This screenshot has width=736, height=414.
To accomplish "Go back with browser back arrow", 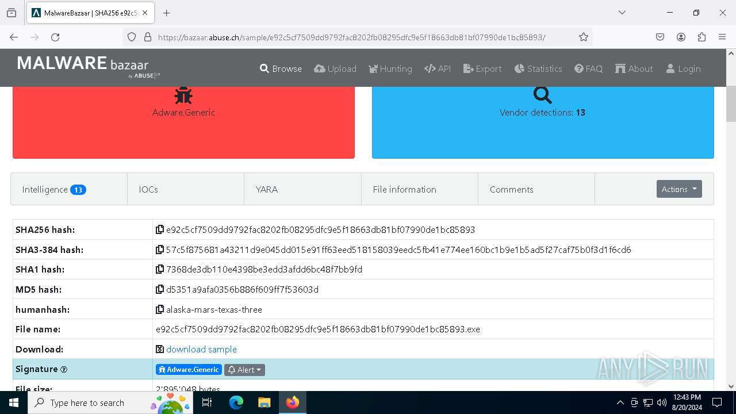I will click(14, 37).
